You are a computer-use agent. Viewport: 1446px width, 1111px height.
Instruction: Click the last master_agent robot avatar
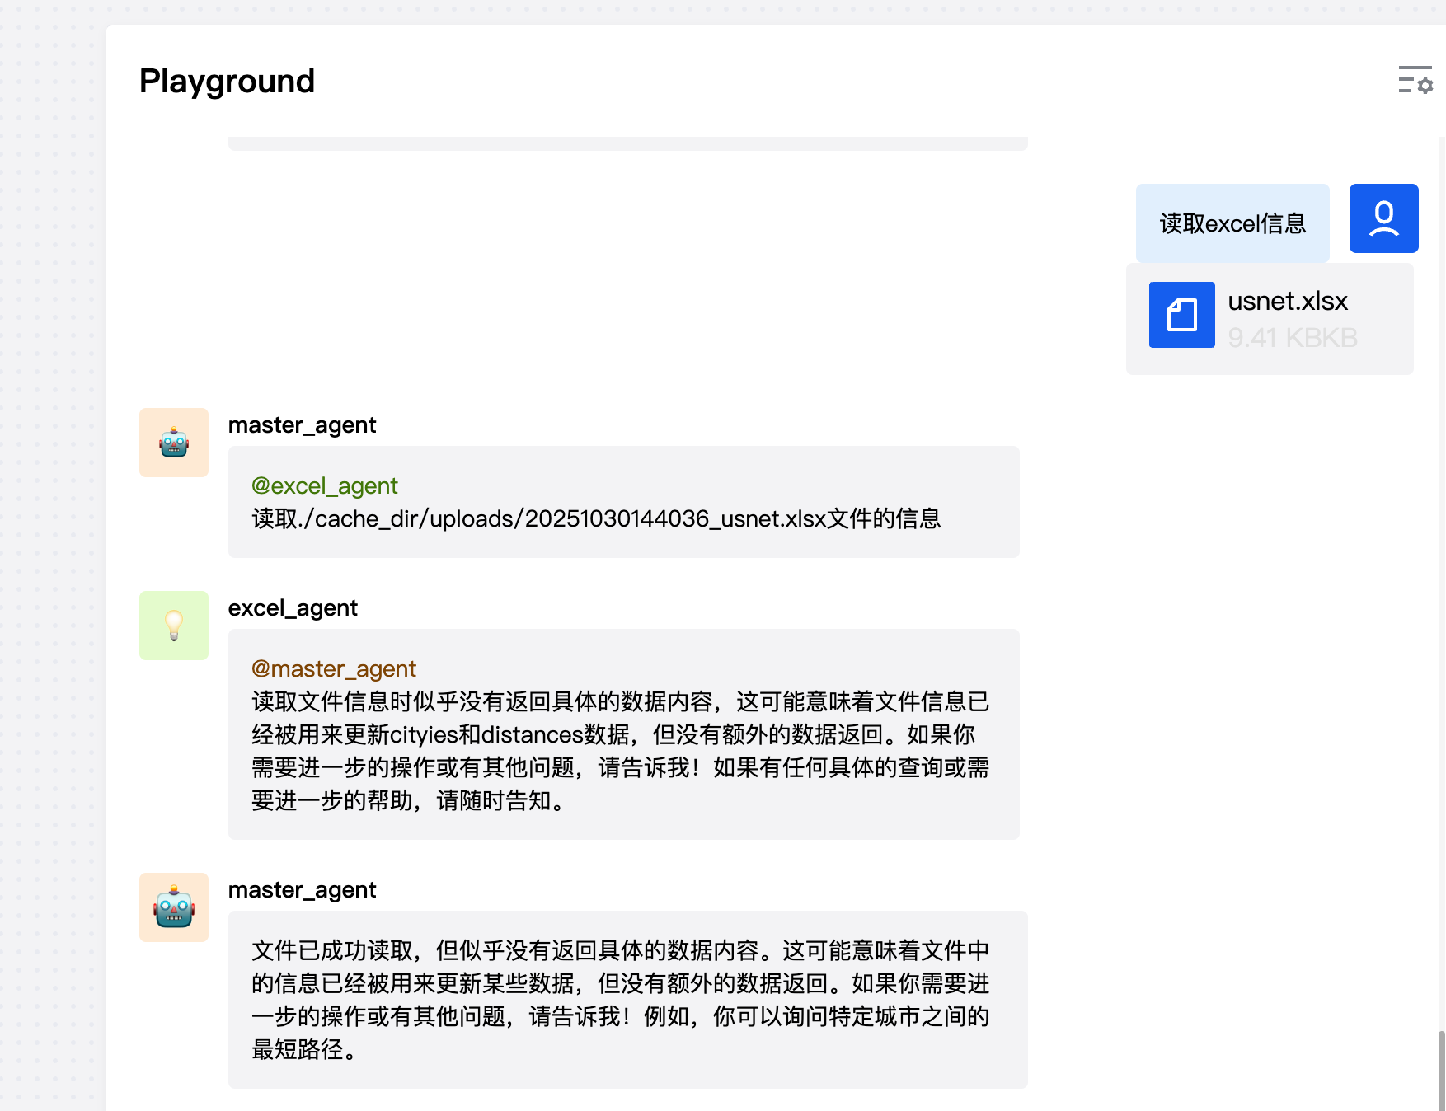174,907
